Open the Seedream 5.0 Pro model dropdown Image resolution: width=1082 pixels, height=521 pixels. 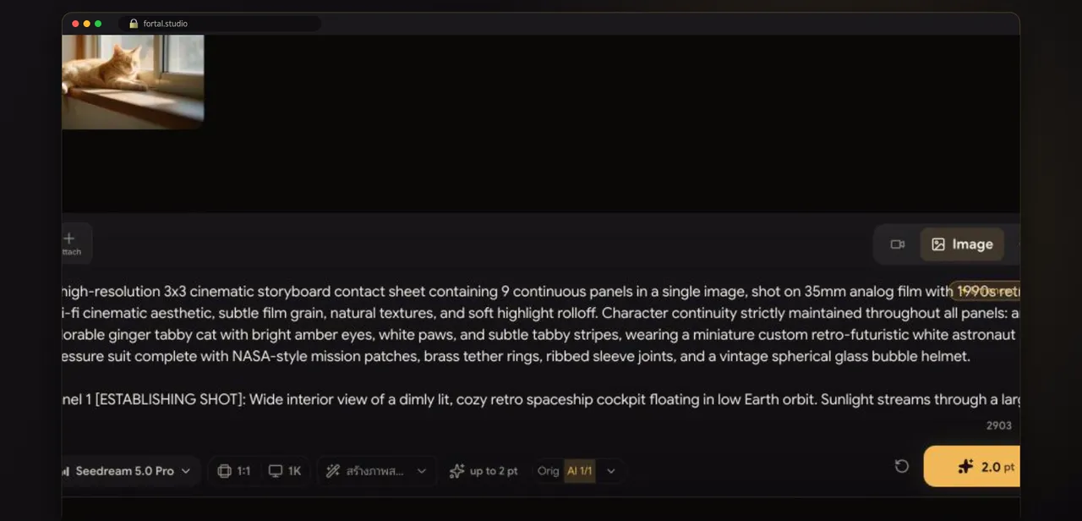[x=129, y=470]
